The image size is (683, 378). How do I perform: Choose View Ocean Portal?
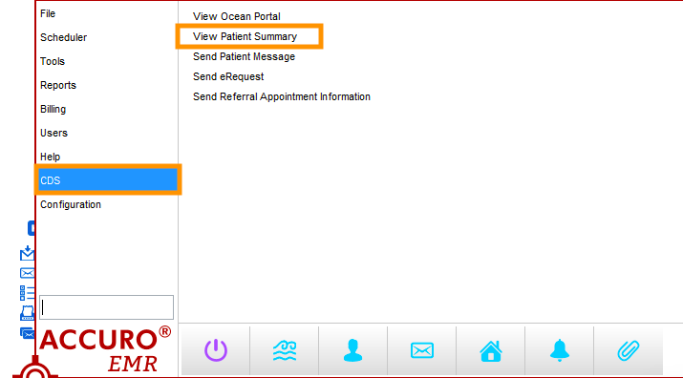point(237,16)
